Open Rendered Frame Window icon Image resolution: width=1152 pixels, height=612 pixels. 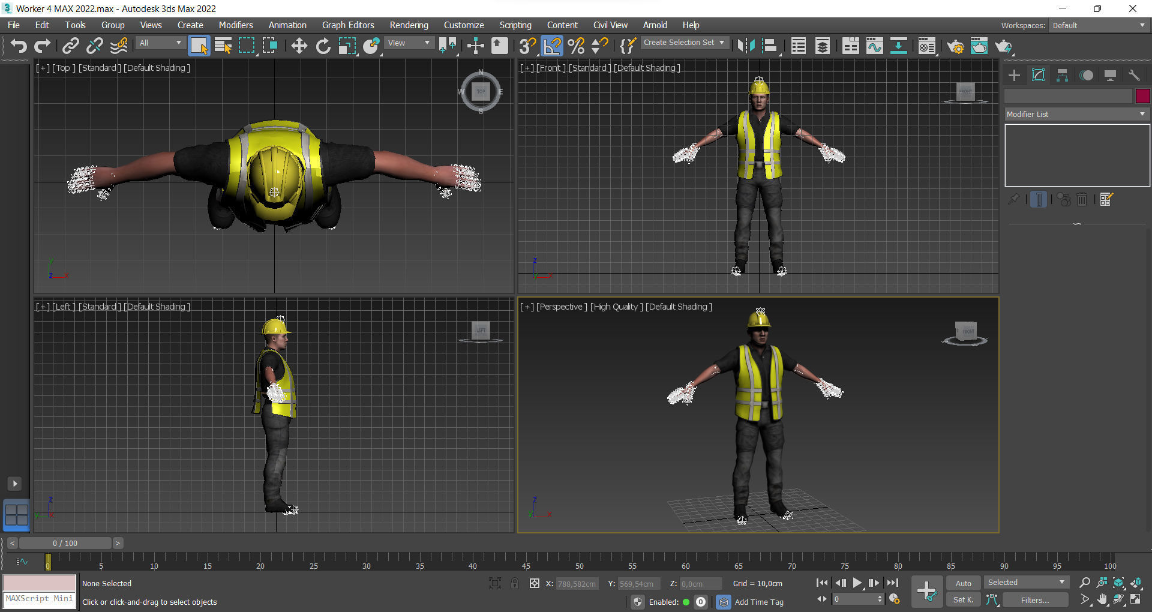(979, 46)
